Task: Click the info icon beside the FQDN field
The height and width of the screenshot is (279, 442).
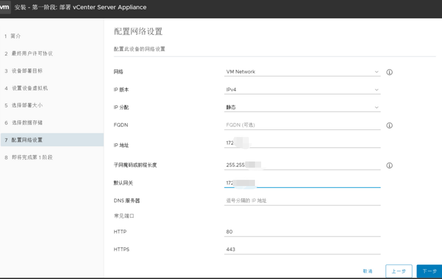Action: pyautogui.click(x=389, y=125)
